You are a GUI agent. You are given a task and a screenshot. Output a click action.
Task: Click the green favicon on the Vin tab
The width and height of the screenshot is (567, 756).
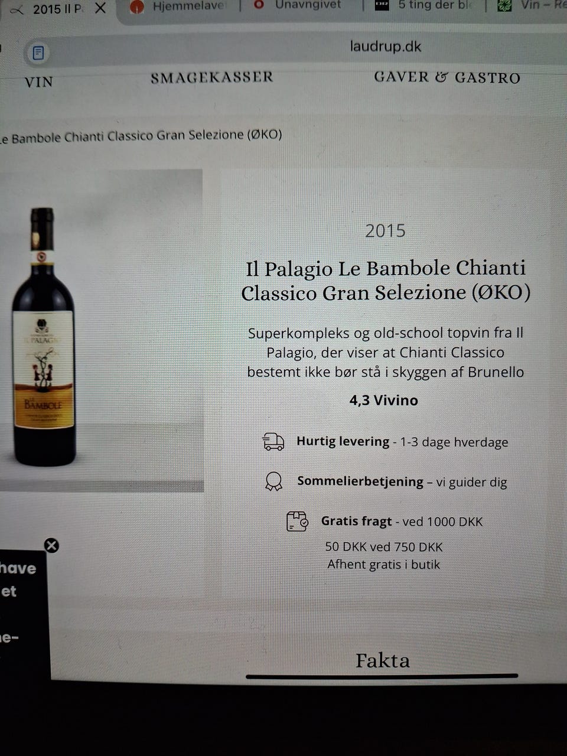point(504,6)
